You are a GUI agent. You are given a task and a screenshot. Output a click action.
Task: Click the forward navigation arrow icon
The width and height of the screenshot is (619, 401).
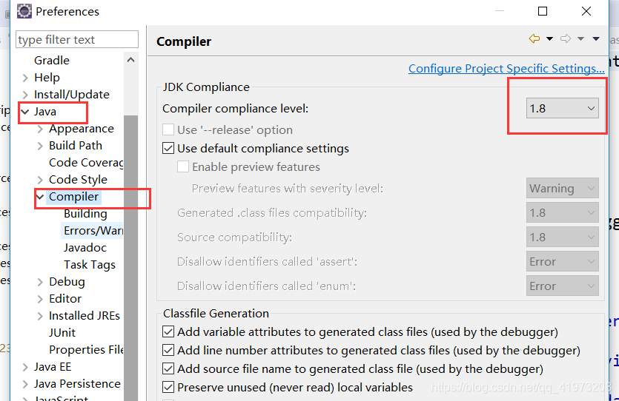coord(566,38)
